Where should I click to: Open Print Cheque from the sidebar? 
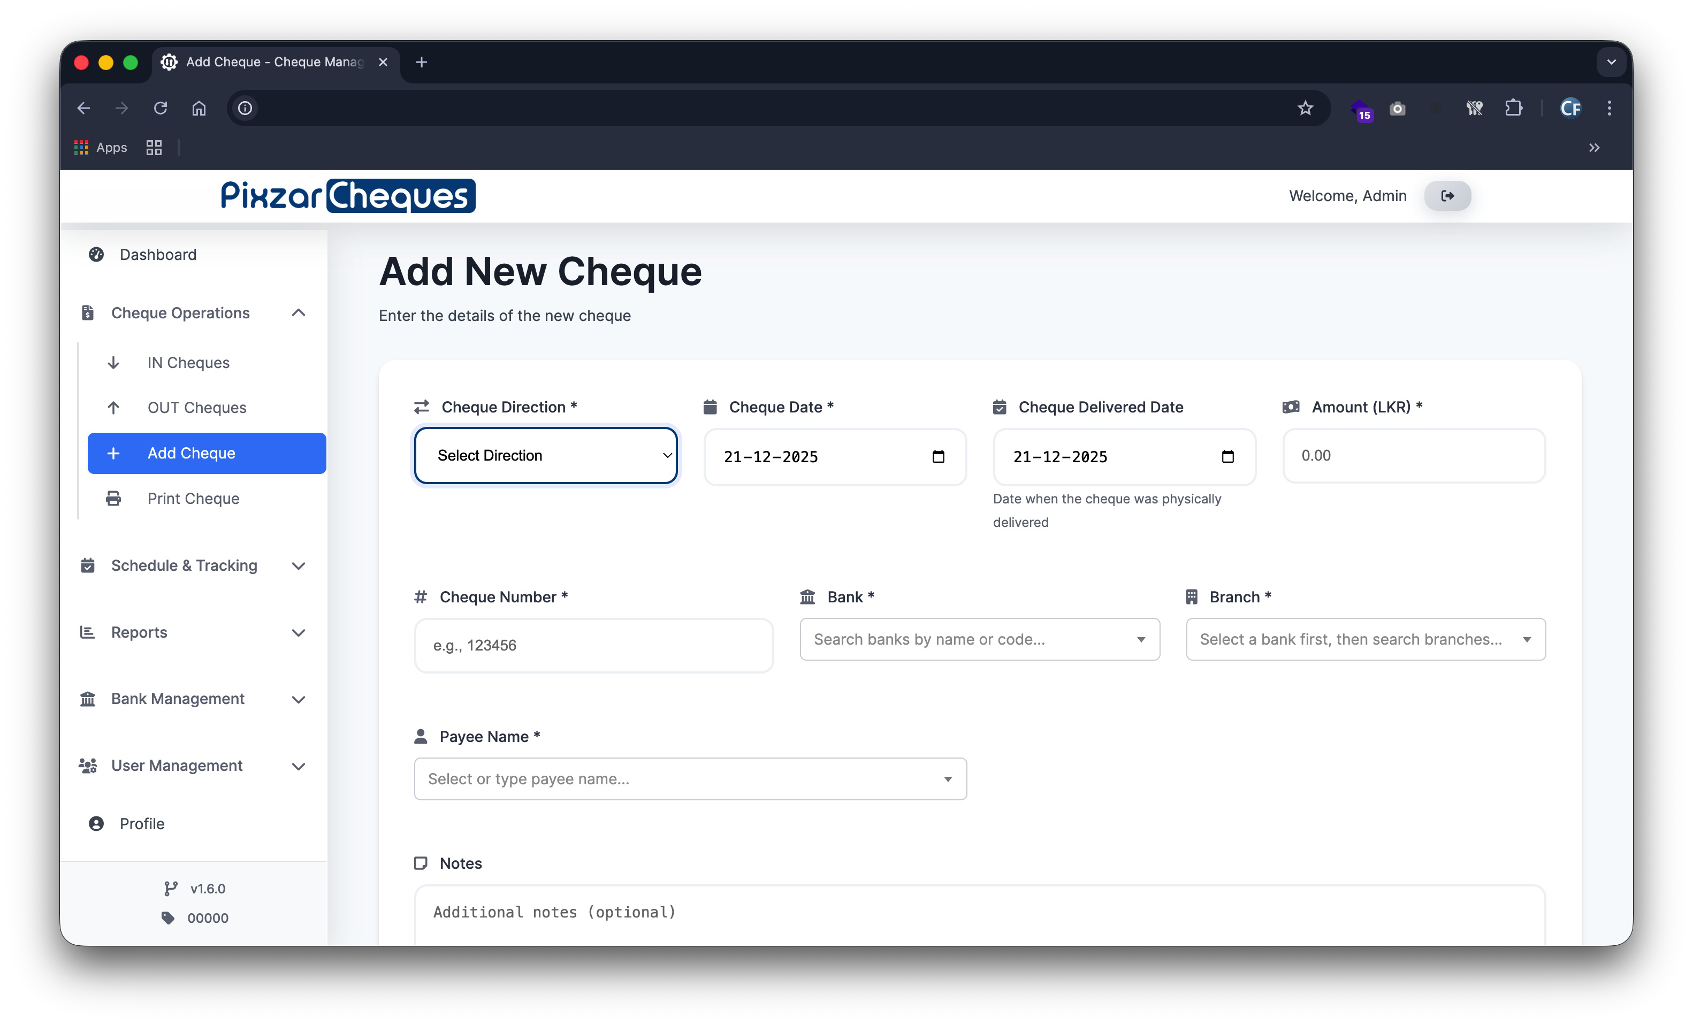tap(193, 498)
